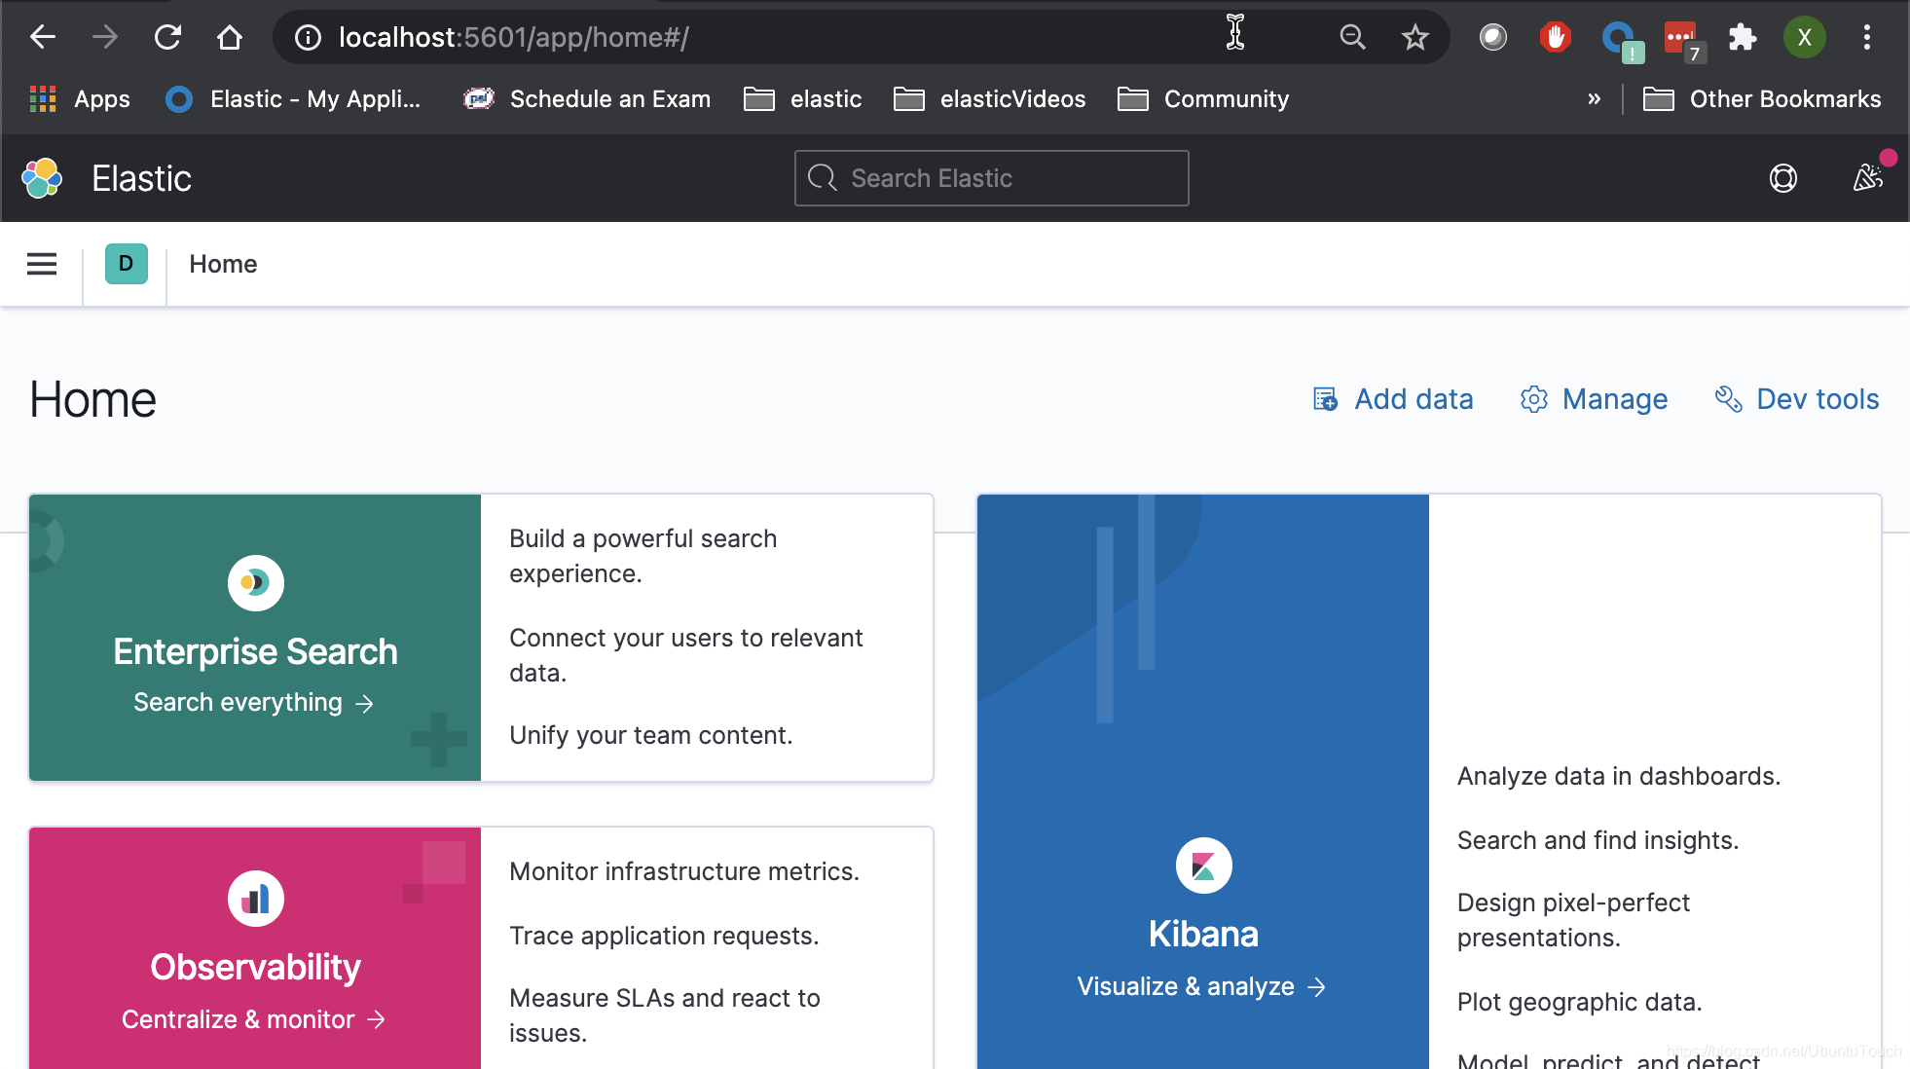This screenshot has height=1069, width=1910.
Task: Open the help menu lifebuoy icon
Action: tap(1782, 178)
